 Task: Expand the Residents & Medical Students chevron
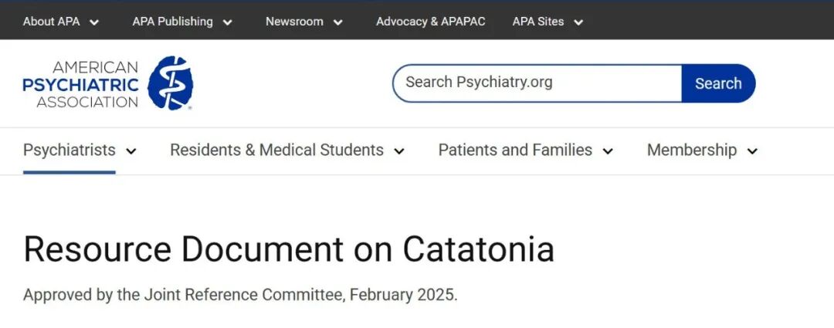point(398,151)
